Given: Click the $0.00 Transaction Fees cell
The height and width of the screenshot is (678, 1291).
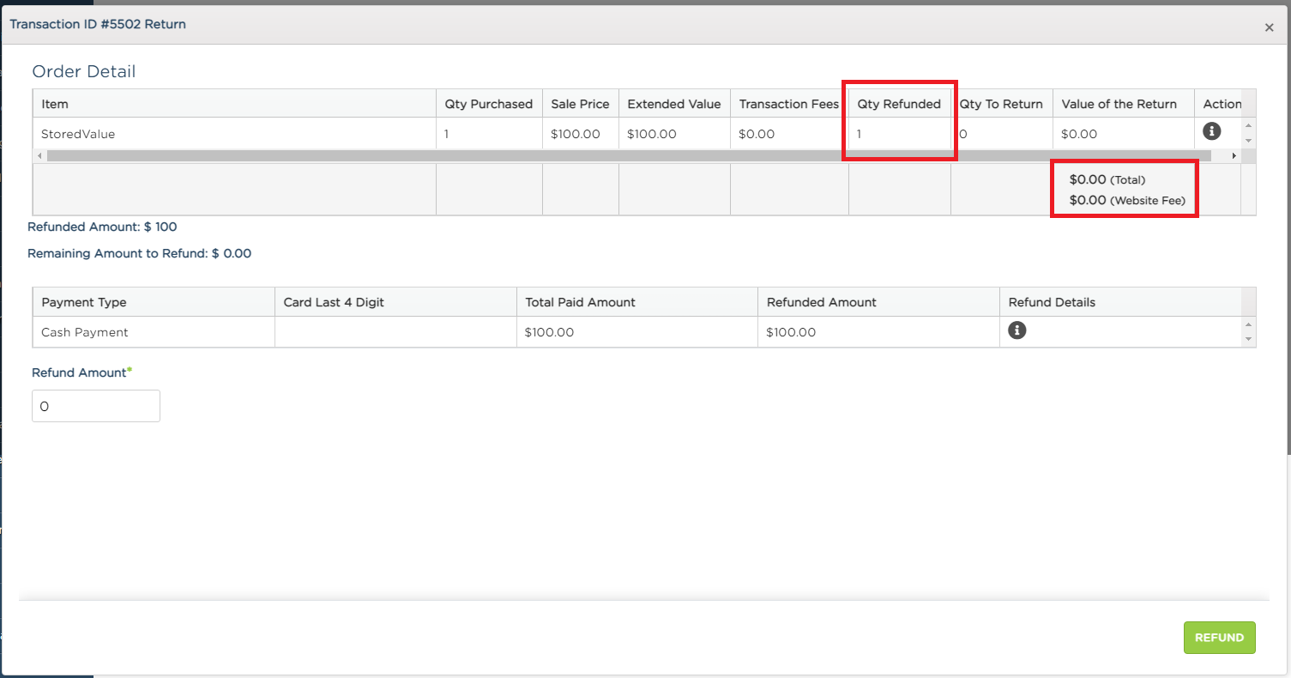Looking at the screenshot, I should [x=789, y=134].
